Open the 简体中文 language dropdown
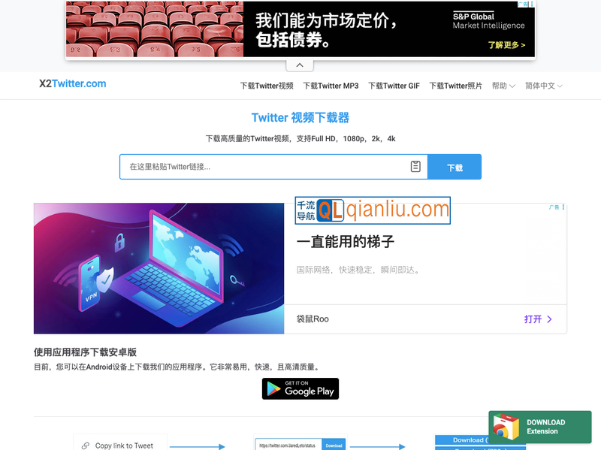 [544, 86]
